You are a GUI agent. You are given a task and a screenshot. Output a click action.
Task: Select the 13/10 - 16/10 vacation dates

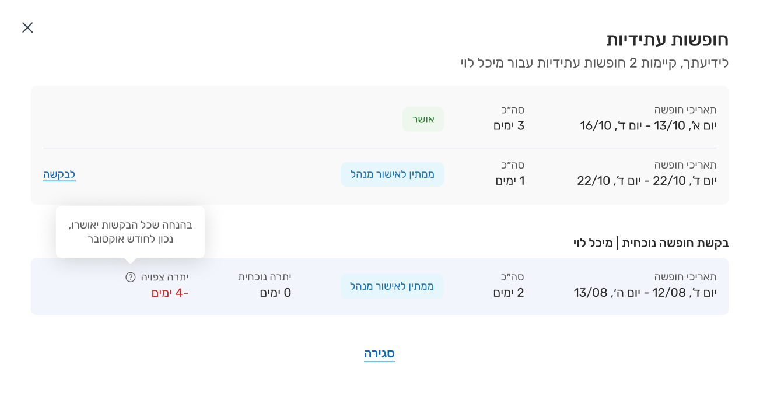point(648,126)
